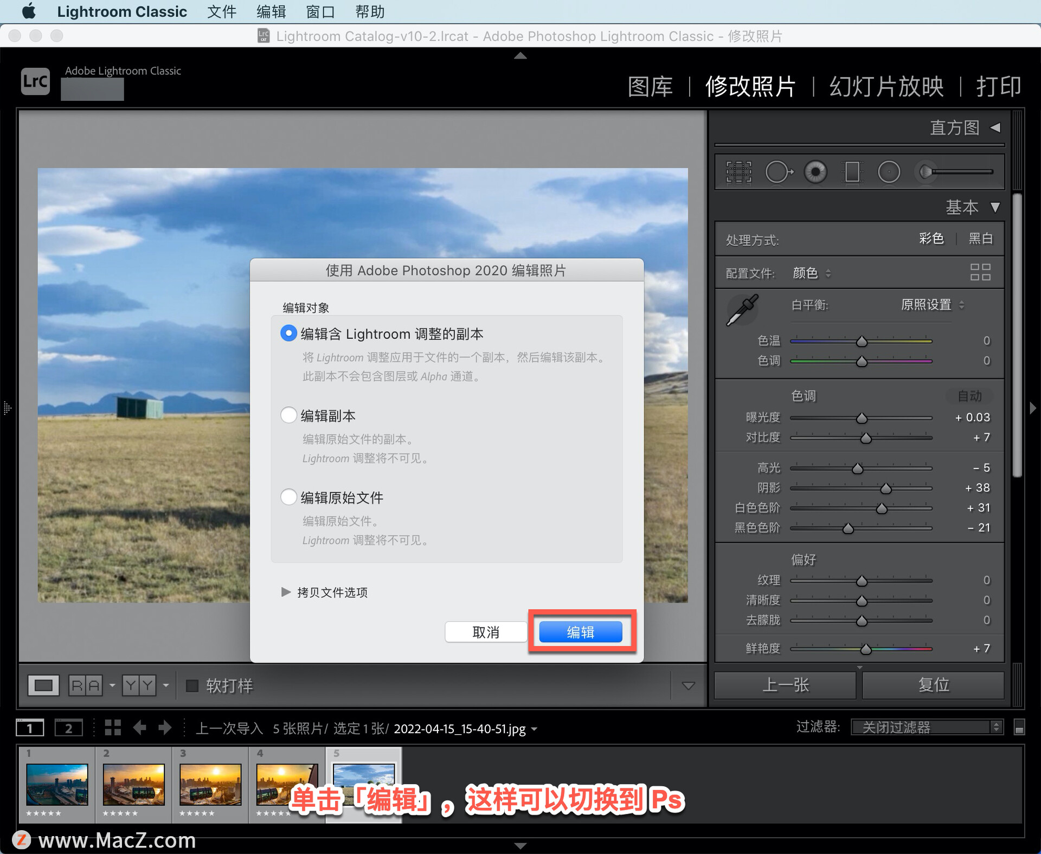1041x854 pixels.
Task: Toggle the R|A reference view icon
Action: coord(86,685)
